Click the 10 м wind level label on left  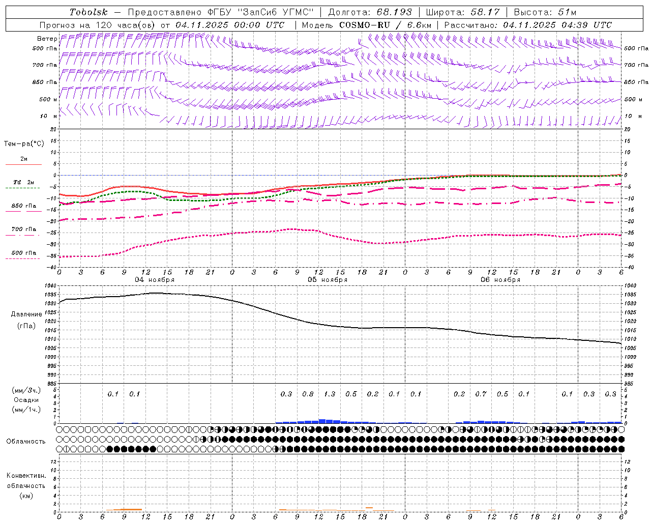point(48,116)
